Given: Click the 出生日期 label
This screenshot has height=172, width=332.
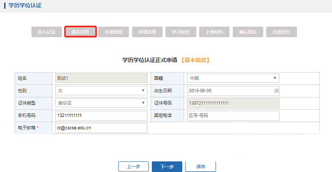Looking at the screenshot, I should tap(163, 90).
